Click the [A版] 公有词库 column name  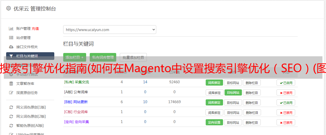coord(76,92)
